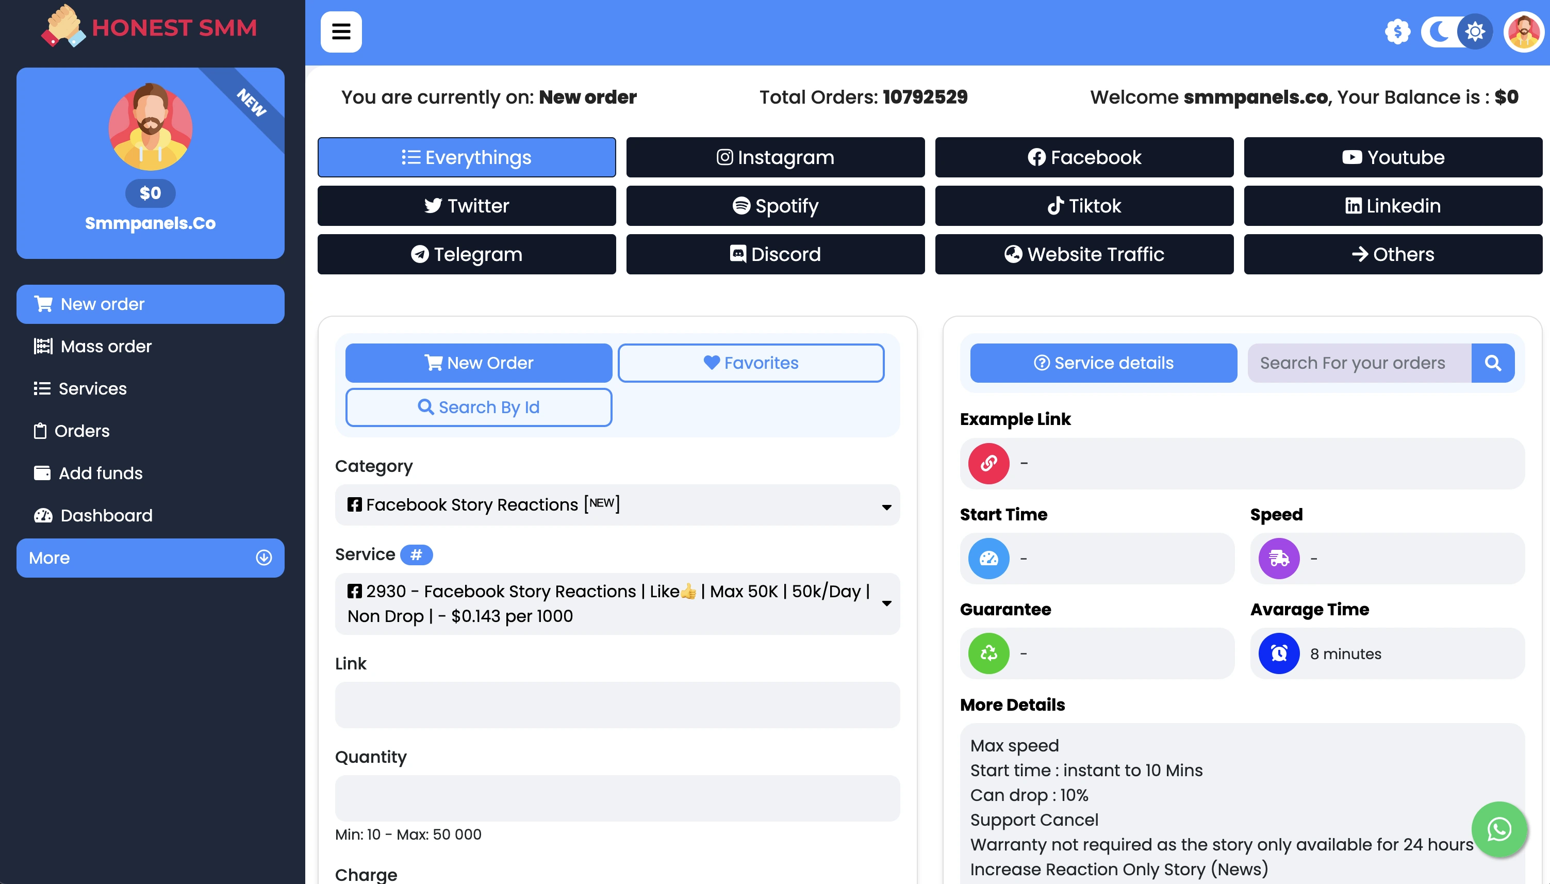Show Favorites services
The width and height of the screenshot is (1550, 884).
coord(751,363)
